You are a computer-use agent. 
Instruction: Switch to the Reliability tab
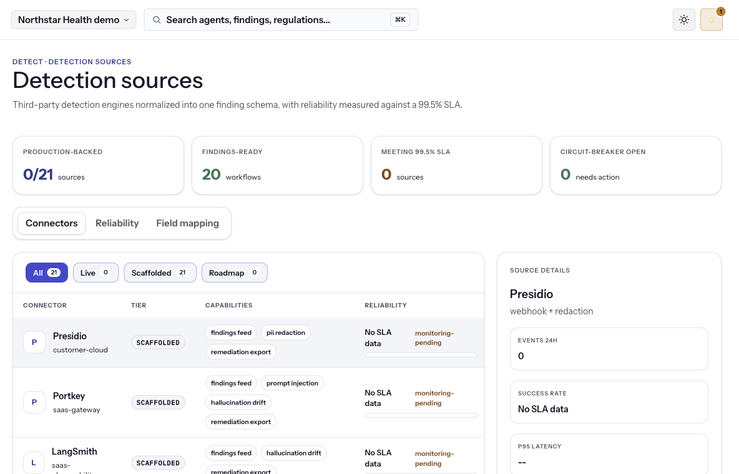pos(117,223)
